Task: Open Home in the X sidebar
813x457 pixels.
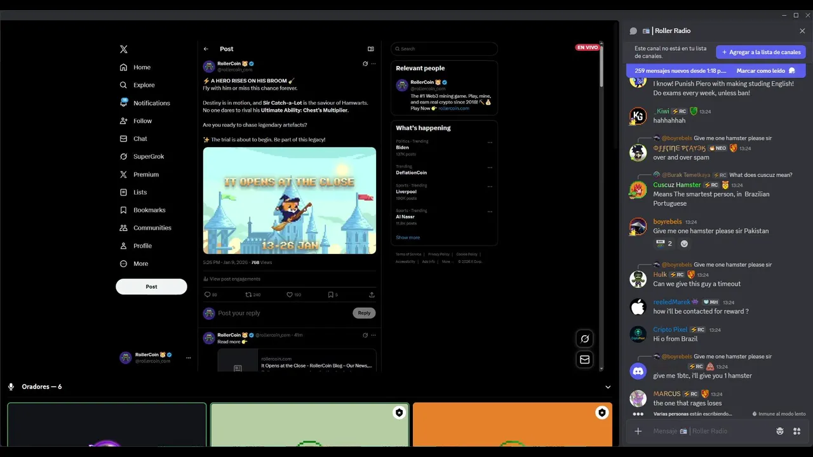Action: click(135, 67)
